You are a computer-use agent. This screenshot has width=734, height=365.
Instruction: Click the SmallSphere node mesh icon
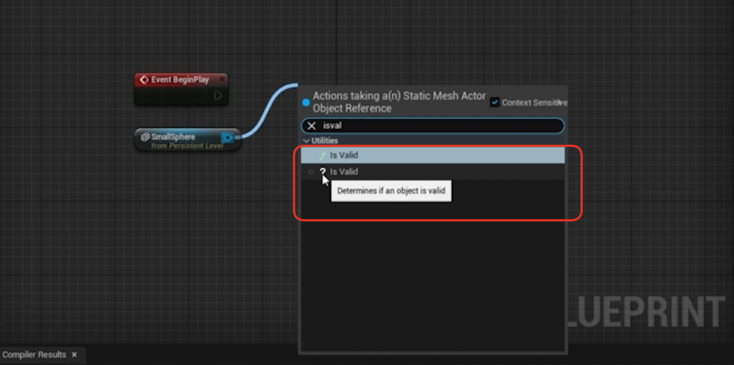click(x=145, y=137)
